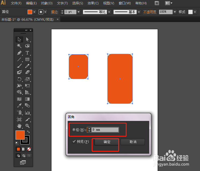200x171 pixels.
Task: Select the Perspective Grid tool
Action: 27,92
